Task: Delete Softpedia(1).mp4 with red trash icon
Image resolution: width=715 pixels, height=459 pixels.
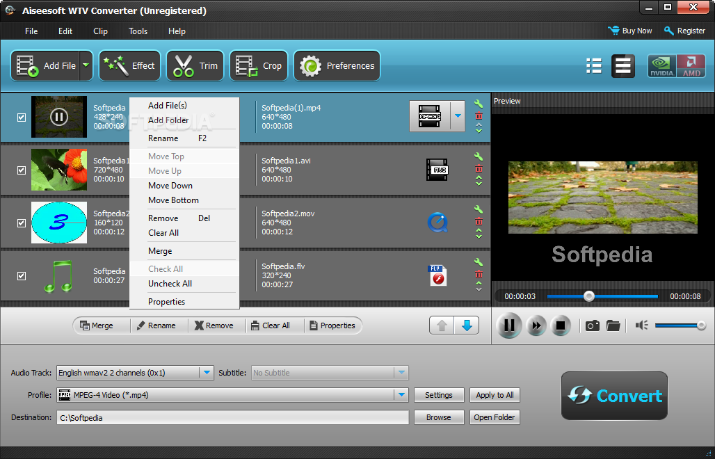Action: click(479, 115)
